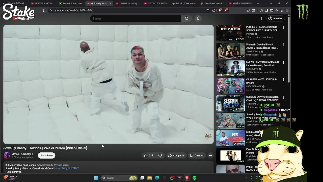
Task: Switch to MERENGUE MIX 2025 tab
Action: pyautogui.click(x=42, y=3)
